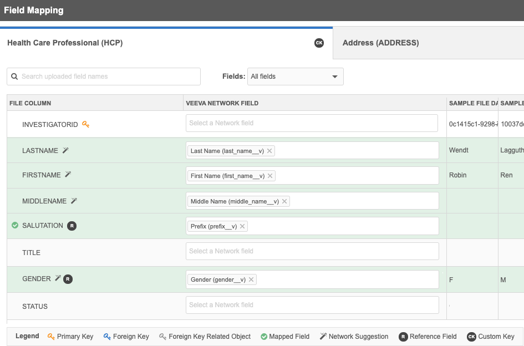Open the Fields filter dropdown
The height and width of the screenshot is (346, 524).
point(295,77)
